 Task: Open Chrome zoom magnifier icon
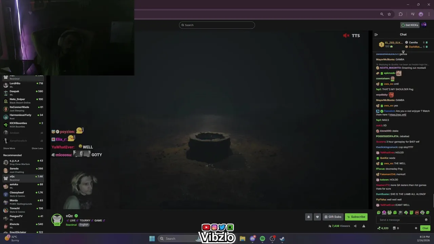coord(382,14)
